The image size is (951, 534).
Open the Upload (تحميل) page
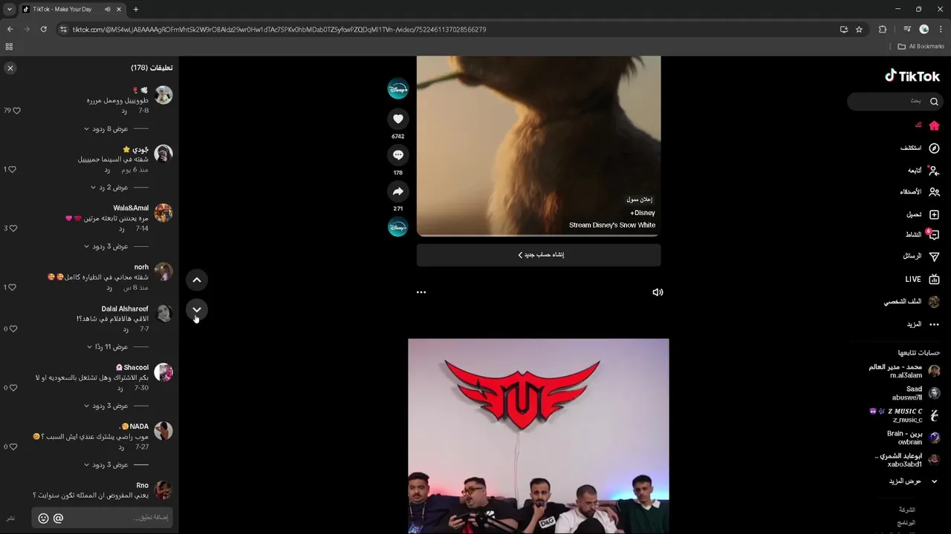923,214
